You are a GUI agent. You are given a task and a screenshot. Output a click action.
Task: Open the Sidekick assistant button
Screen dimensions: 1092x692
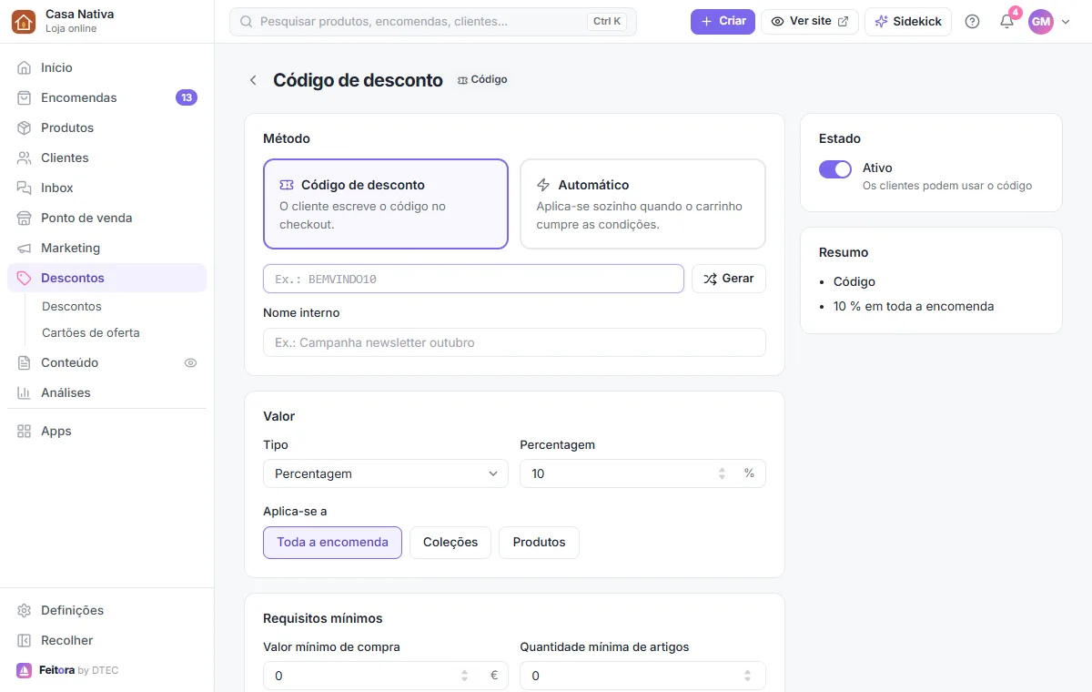908,21
